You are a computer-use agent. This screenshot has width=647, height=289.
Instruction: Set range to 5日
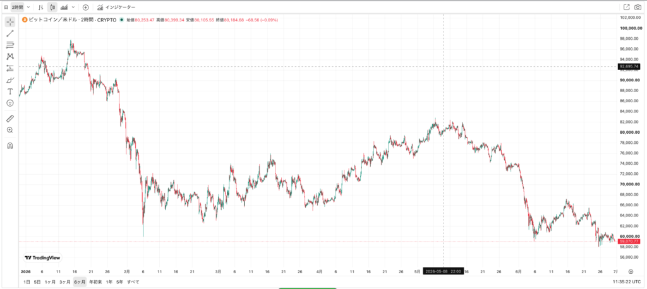click(x=37, y=282)
